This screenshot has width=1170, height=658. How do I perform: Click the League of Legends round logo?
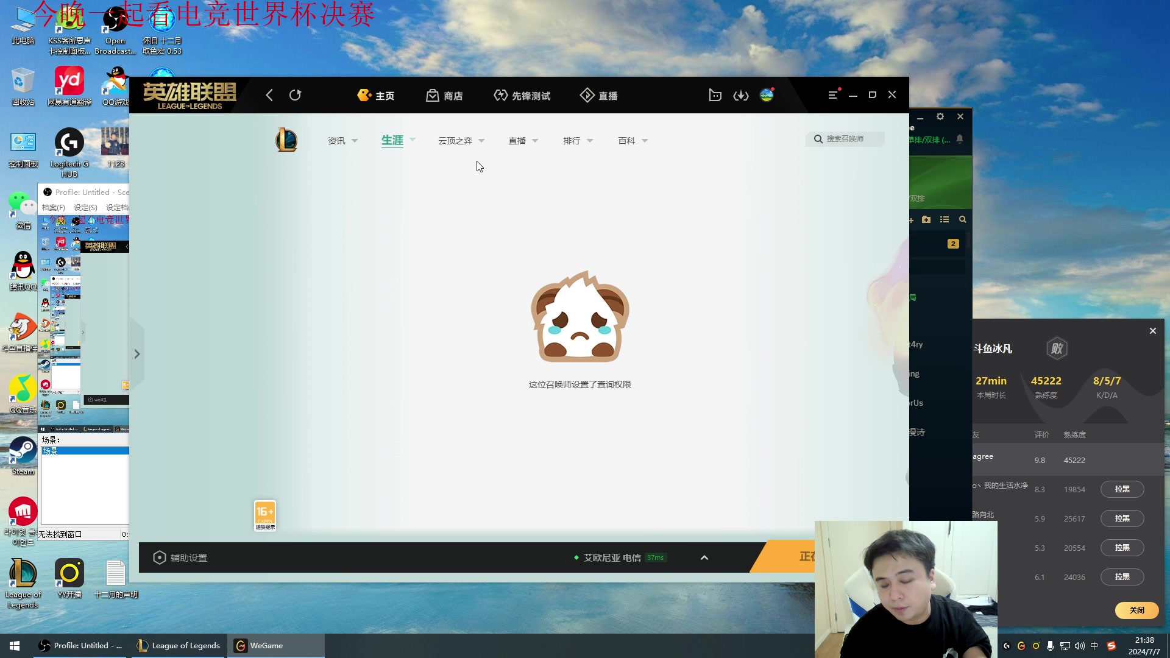click(286, 140)
